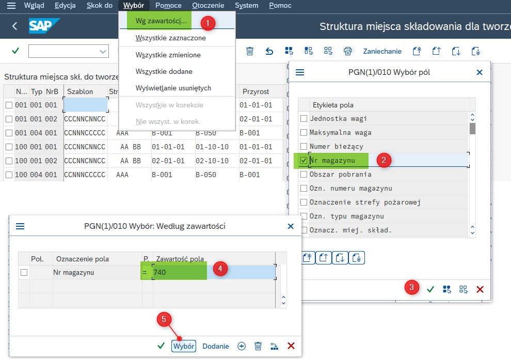Uncheck the Nr magazynu checkbox
Viewport: 511px width, 359px height.
point(304,161)
